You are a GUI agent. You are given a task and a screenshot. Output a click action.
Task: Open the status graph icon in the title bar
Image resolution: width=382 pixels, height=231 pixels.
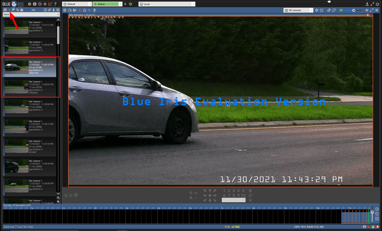[x=50, y=4]
